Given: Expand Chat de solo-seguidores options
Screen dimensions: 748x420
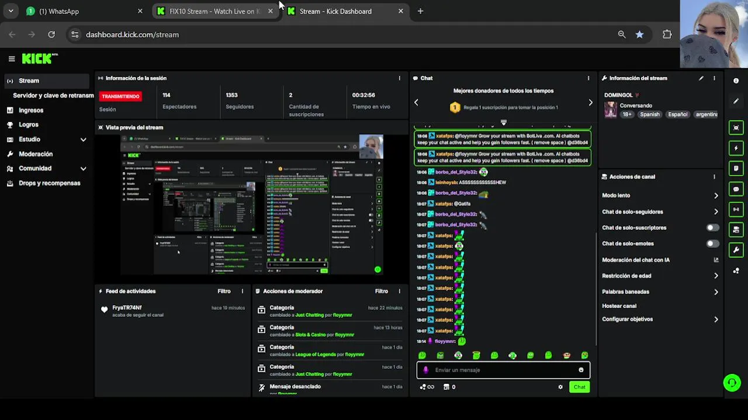Looking at the screenshot, I should [x=716, y=212].
